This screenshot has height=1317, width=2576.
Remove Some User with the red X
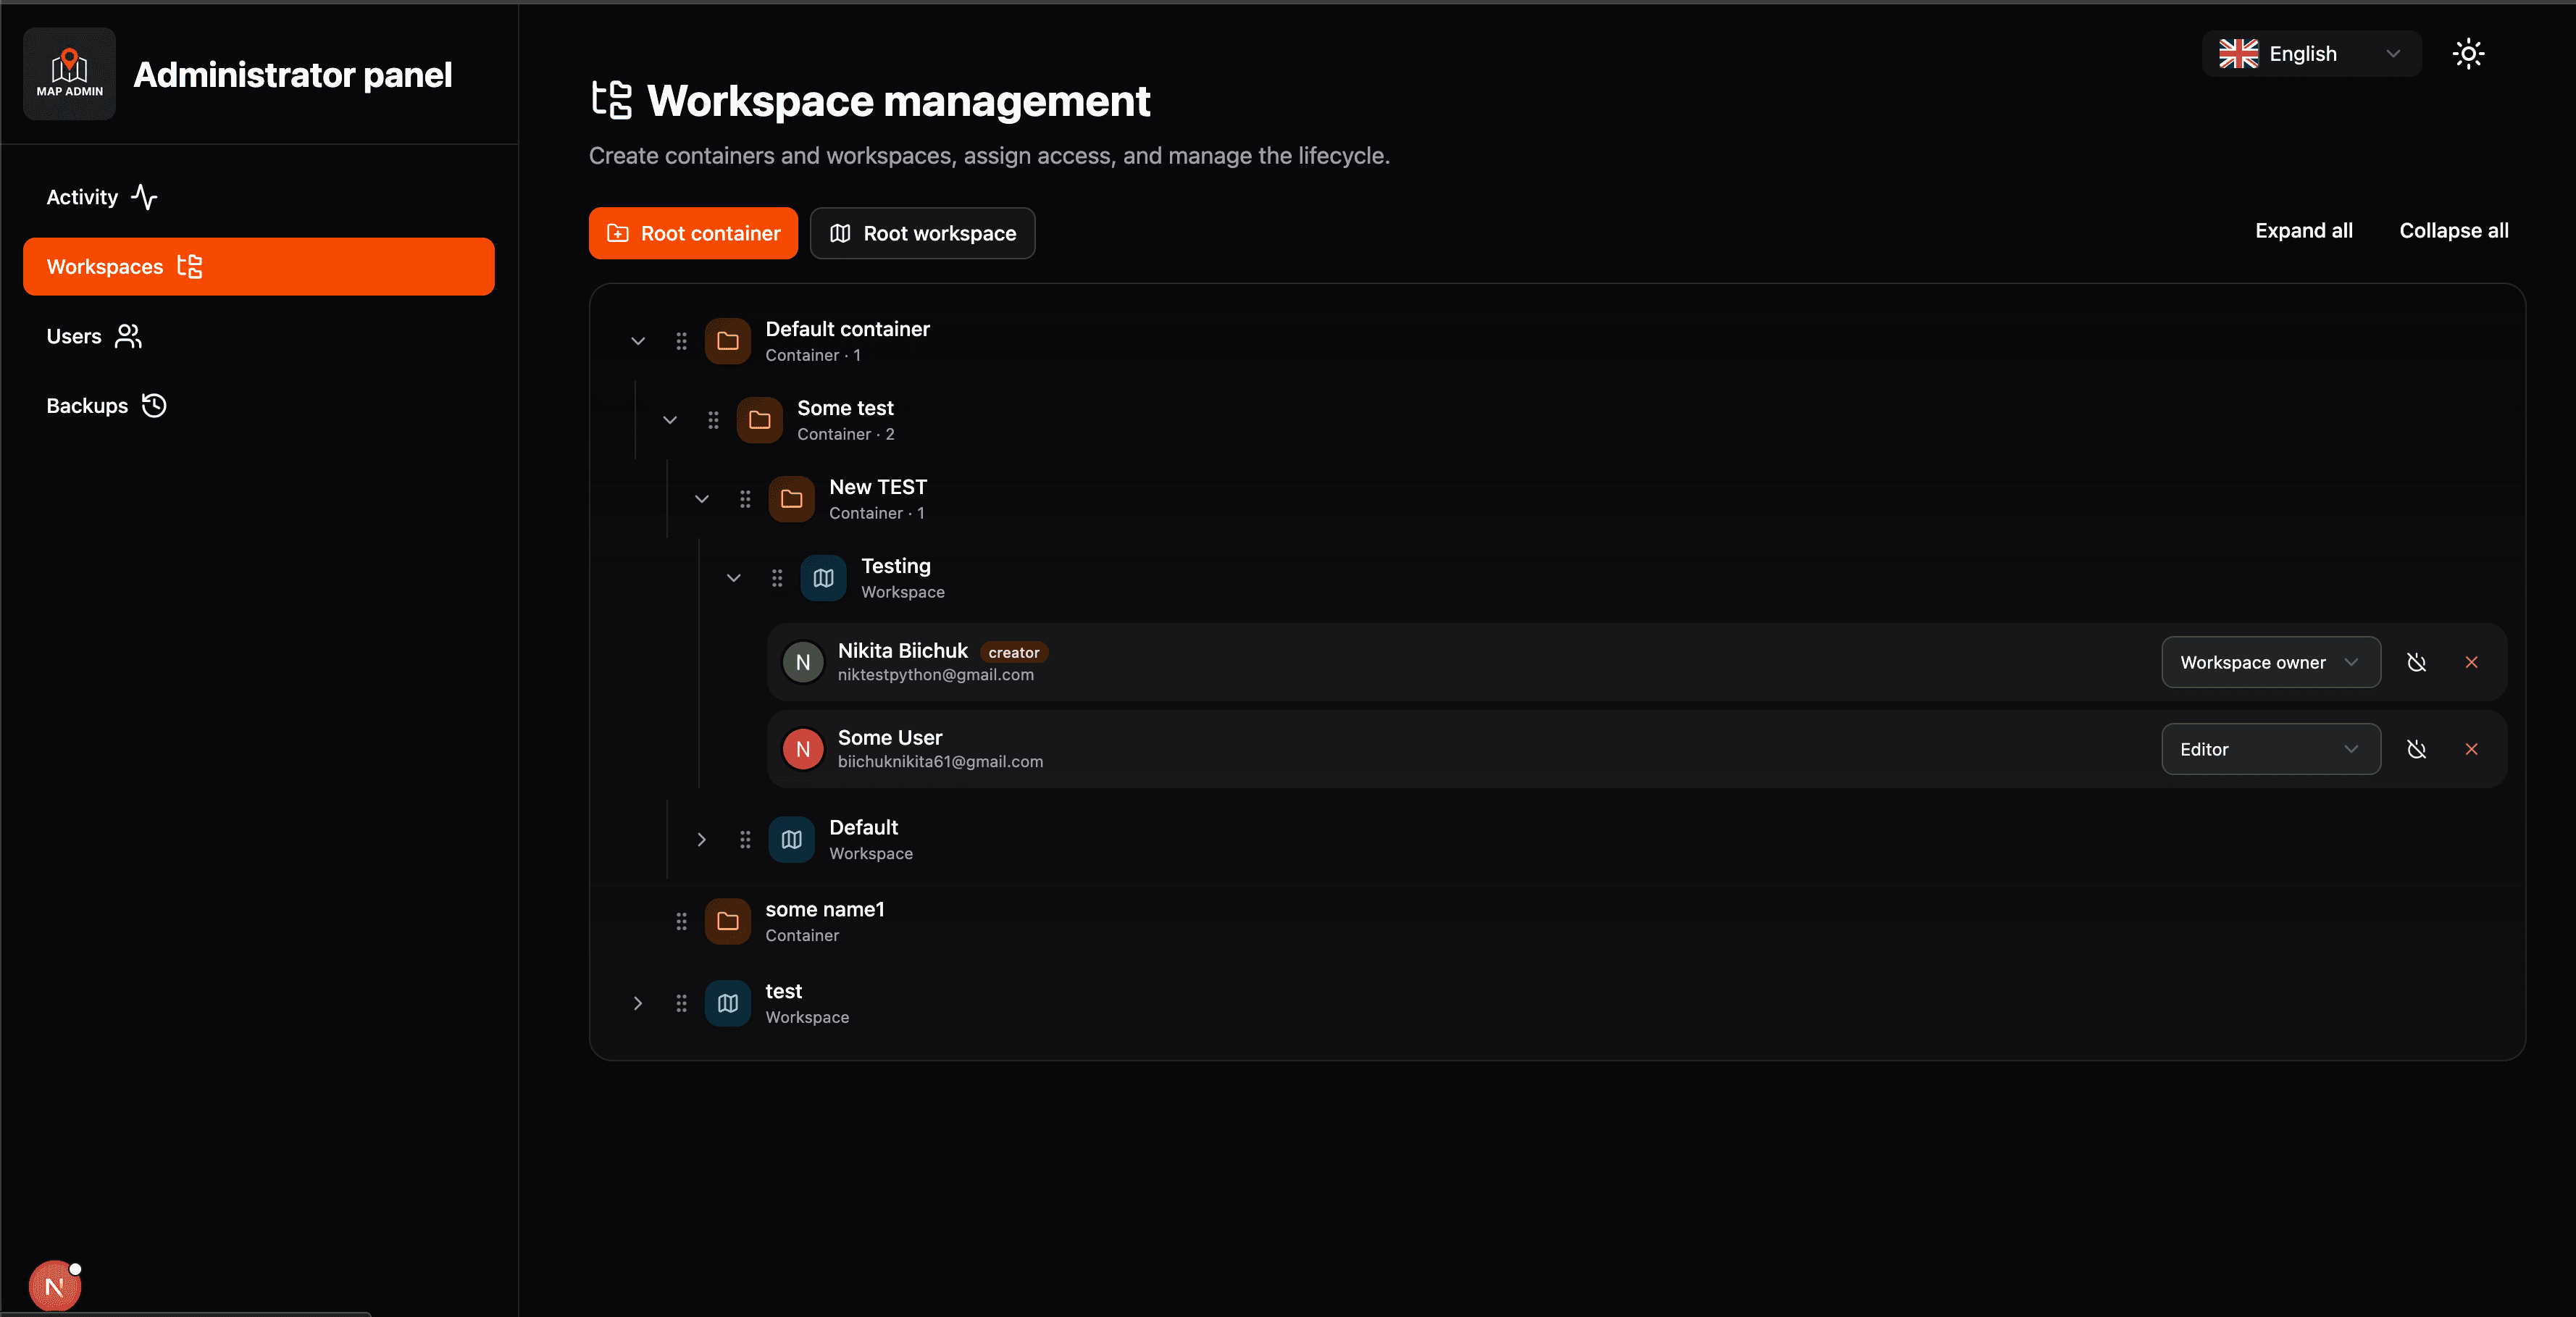[2472, 750]
